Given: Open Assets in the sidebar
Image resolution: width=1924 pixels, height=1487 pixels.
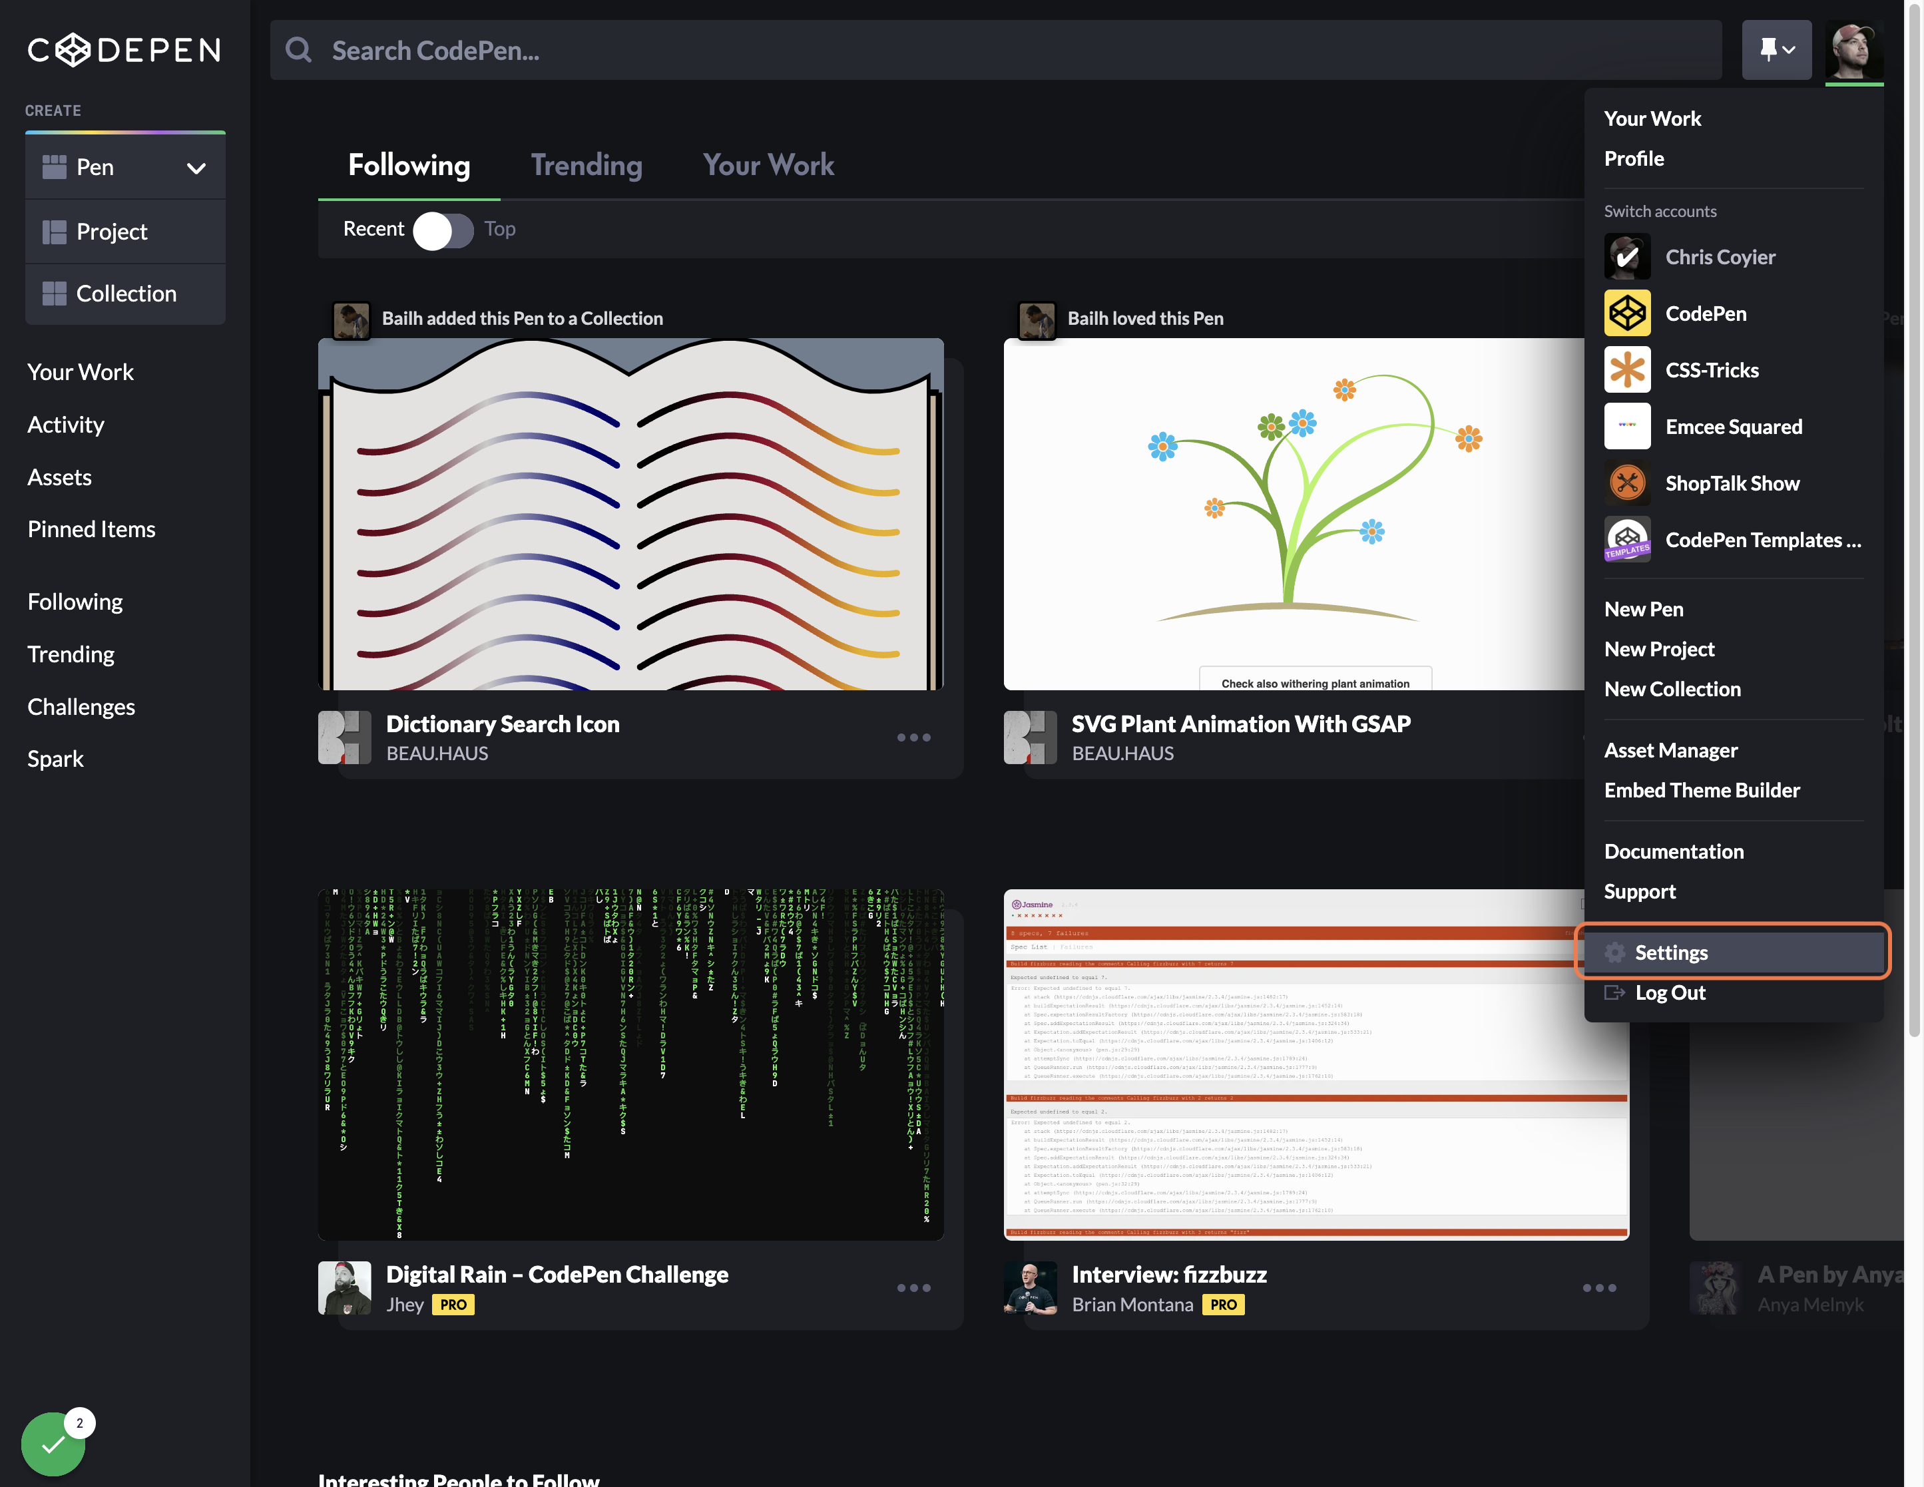Looking at the screenshot, I should pyautogui.click(x=60, y=477).
